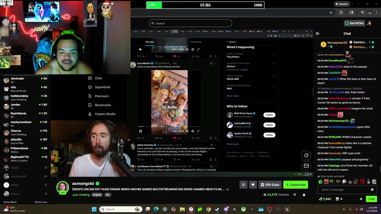This screenshot has height=214, width=381.
Task: Open the Kick profile avatar menu
Action: 369,23
